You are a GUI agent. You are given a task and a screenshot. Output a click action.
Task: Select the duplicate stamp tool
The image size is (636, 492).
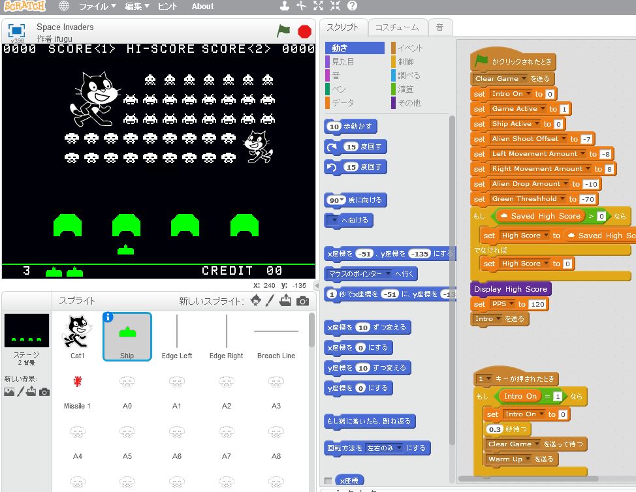point(284,7)
